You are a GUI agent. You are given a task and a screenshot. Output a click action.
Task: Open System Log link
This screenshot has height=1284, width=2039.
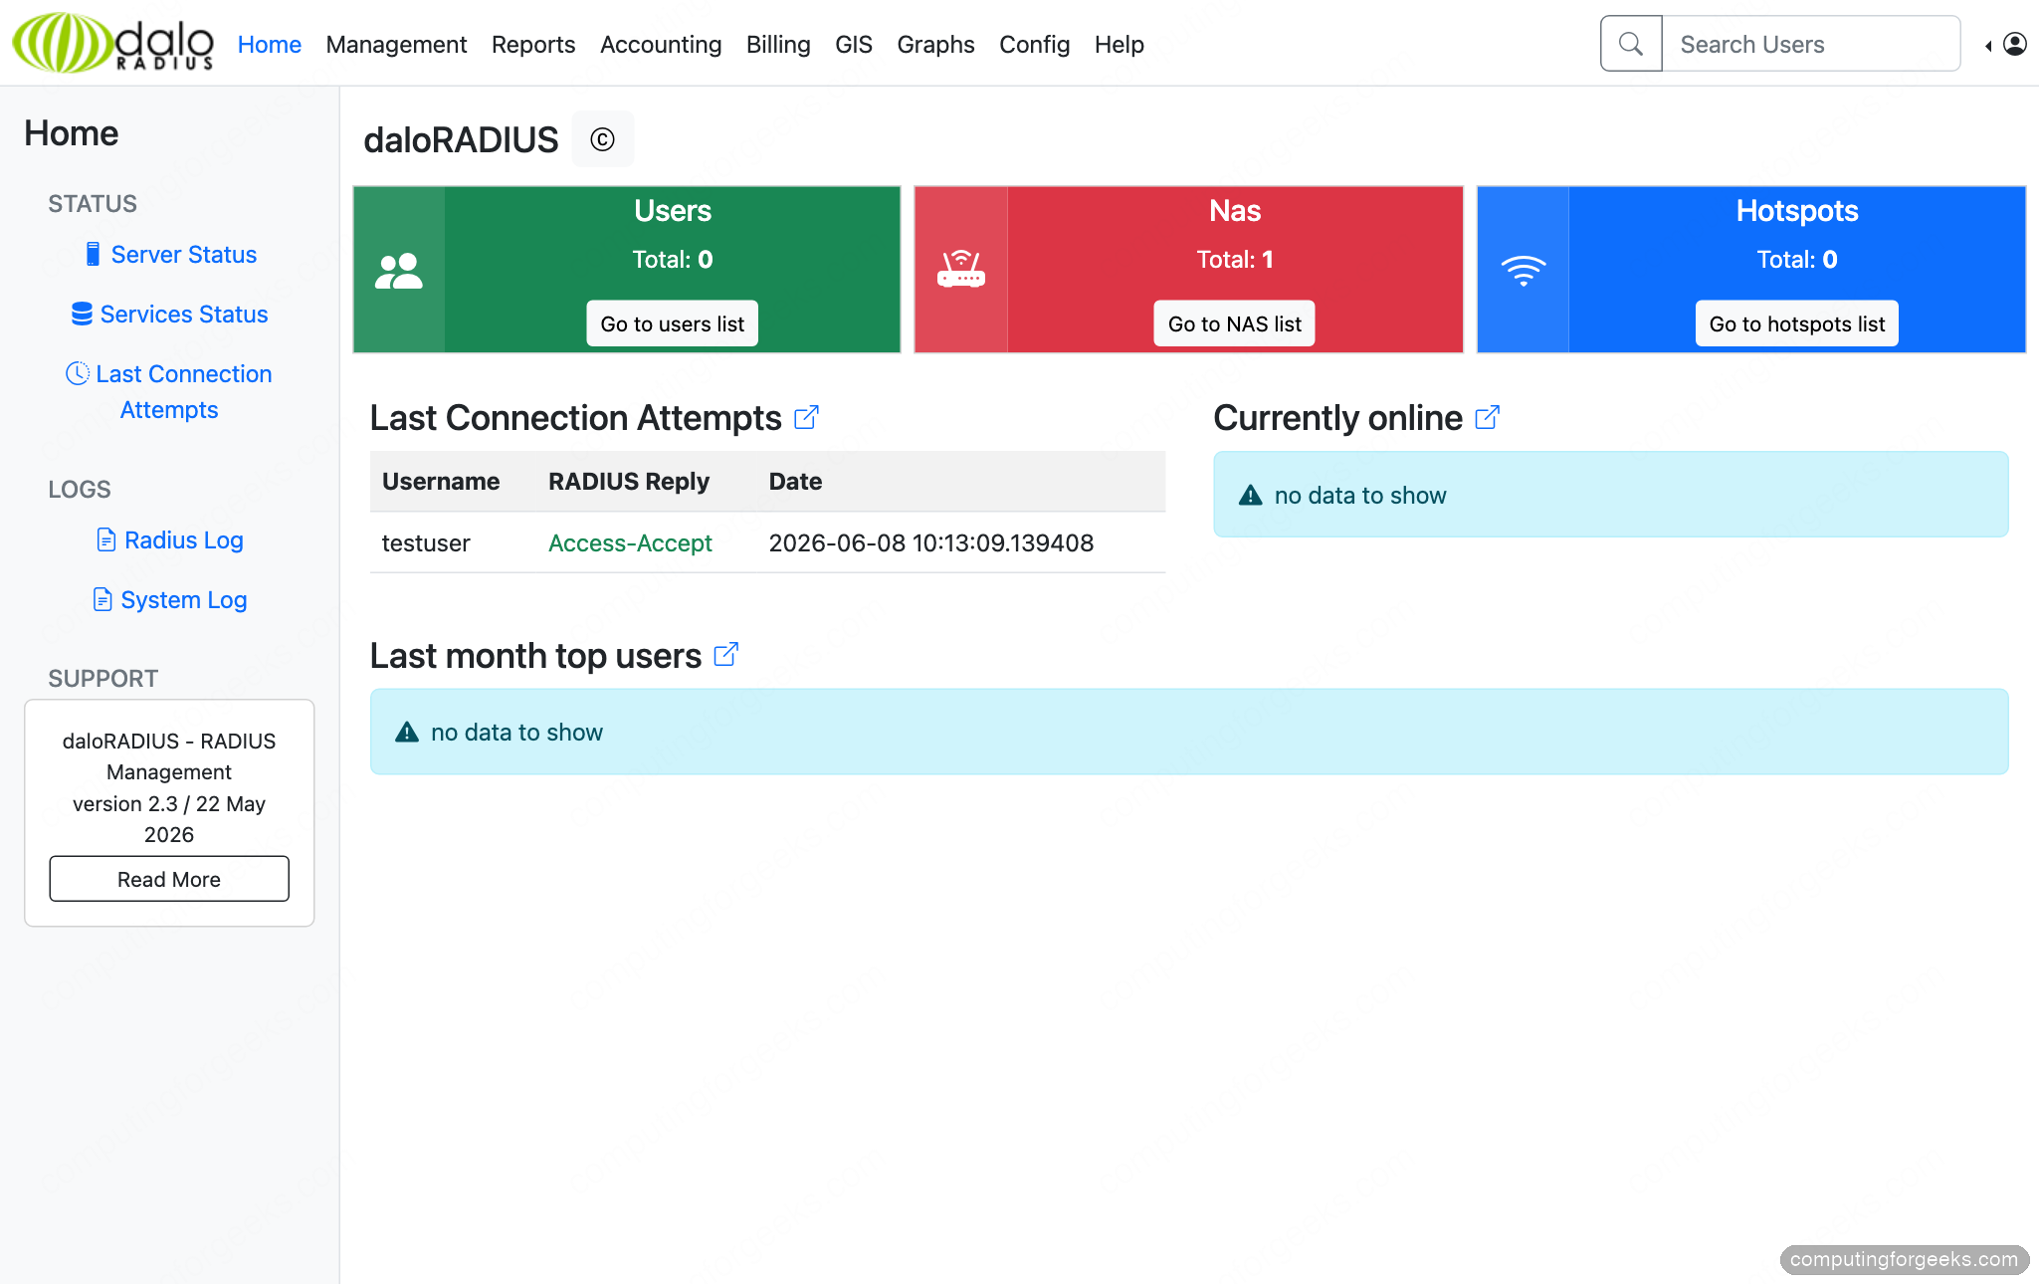click(x=183, y=599)
